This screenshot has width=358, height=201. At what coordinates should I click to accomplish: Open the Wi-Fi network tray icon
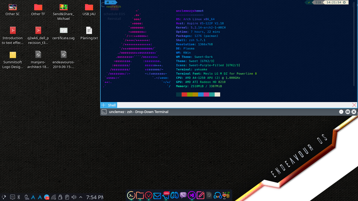coord(53,197)
